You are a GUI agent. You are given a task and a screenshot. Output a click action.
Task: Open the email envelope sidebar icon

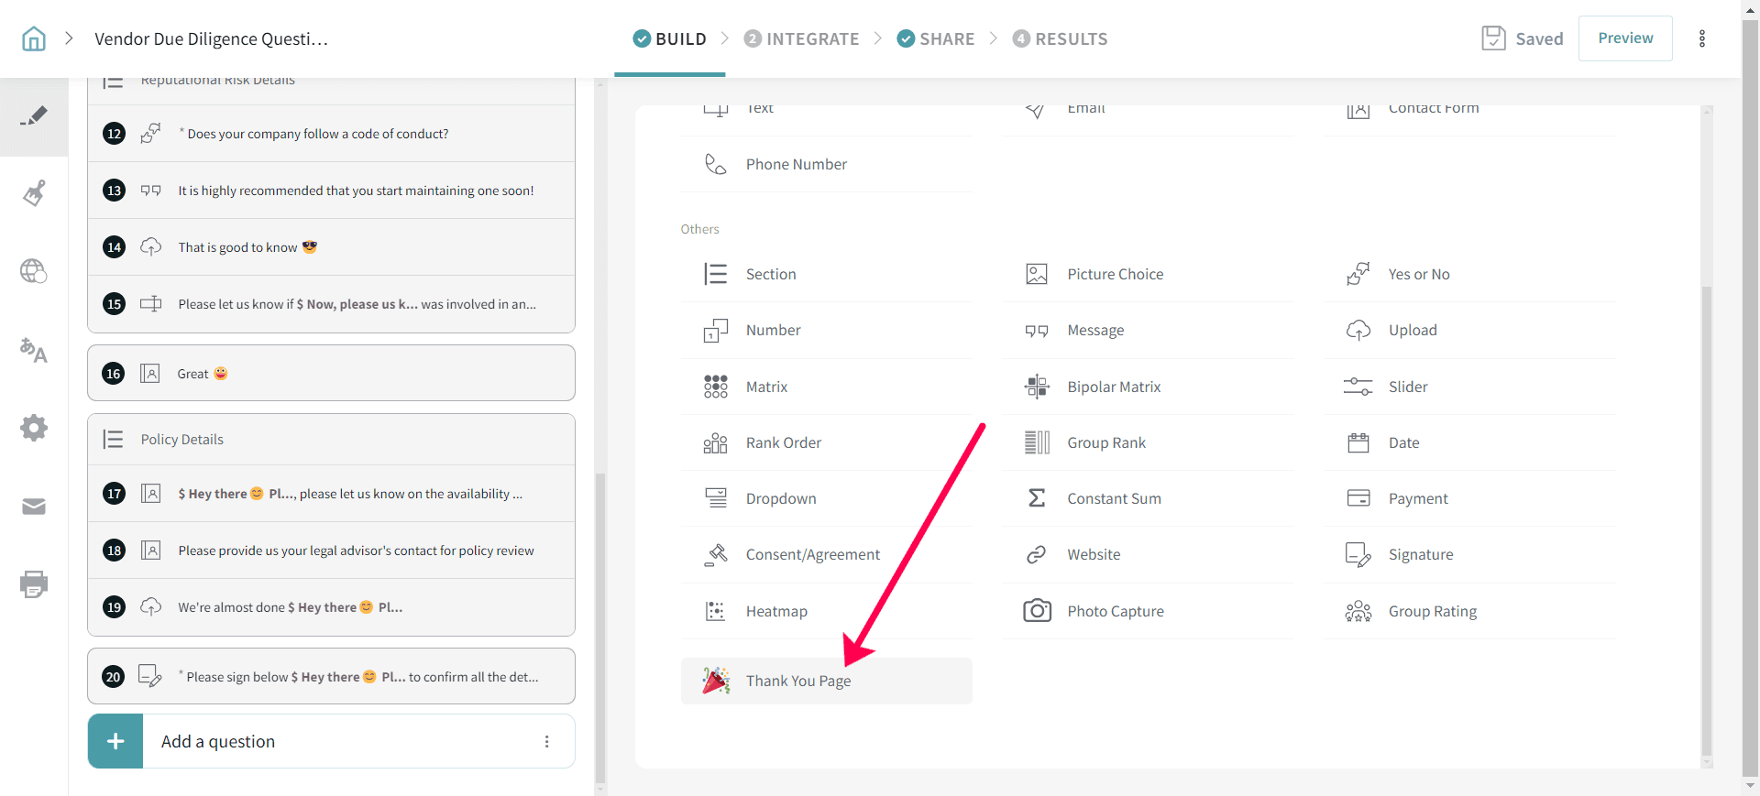pyautogui.click(x=34, y=507)
